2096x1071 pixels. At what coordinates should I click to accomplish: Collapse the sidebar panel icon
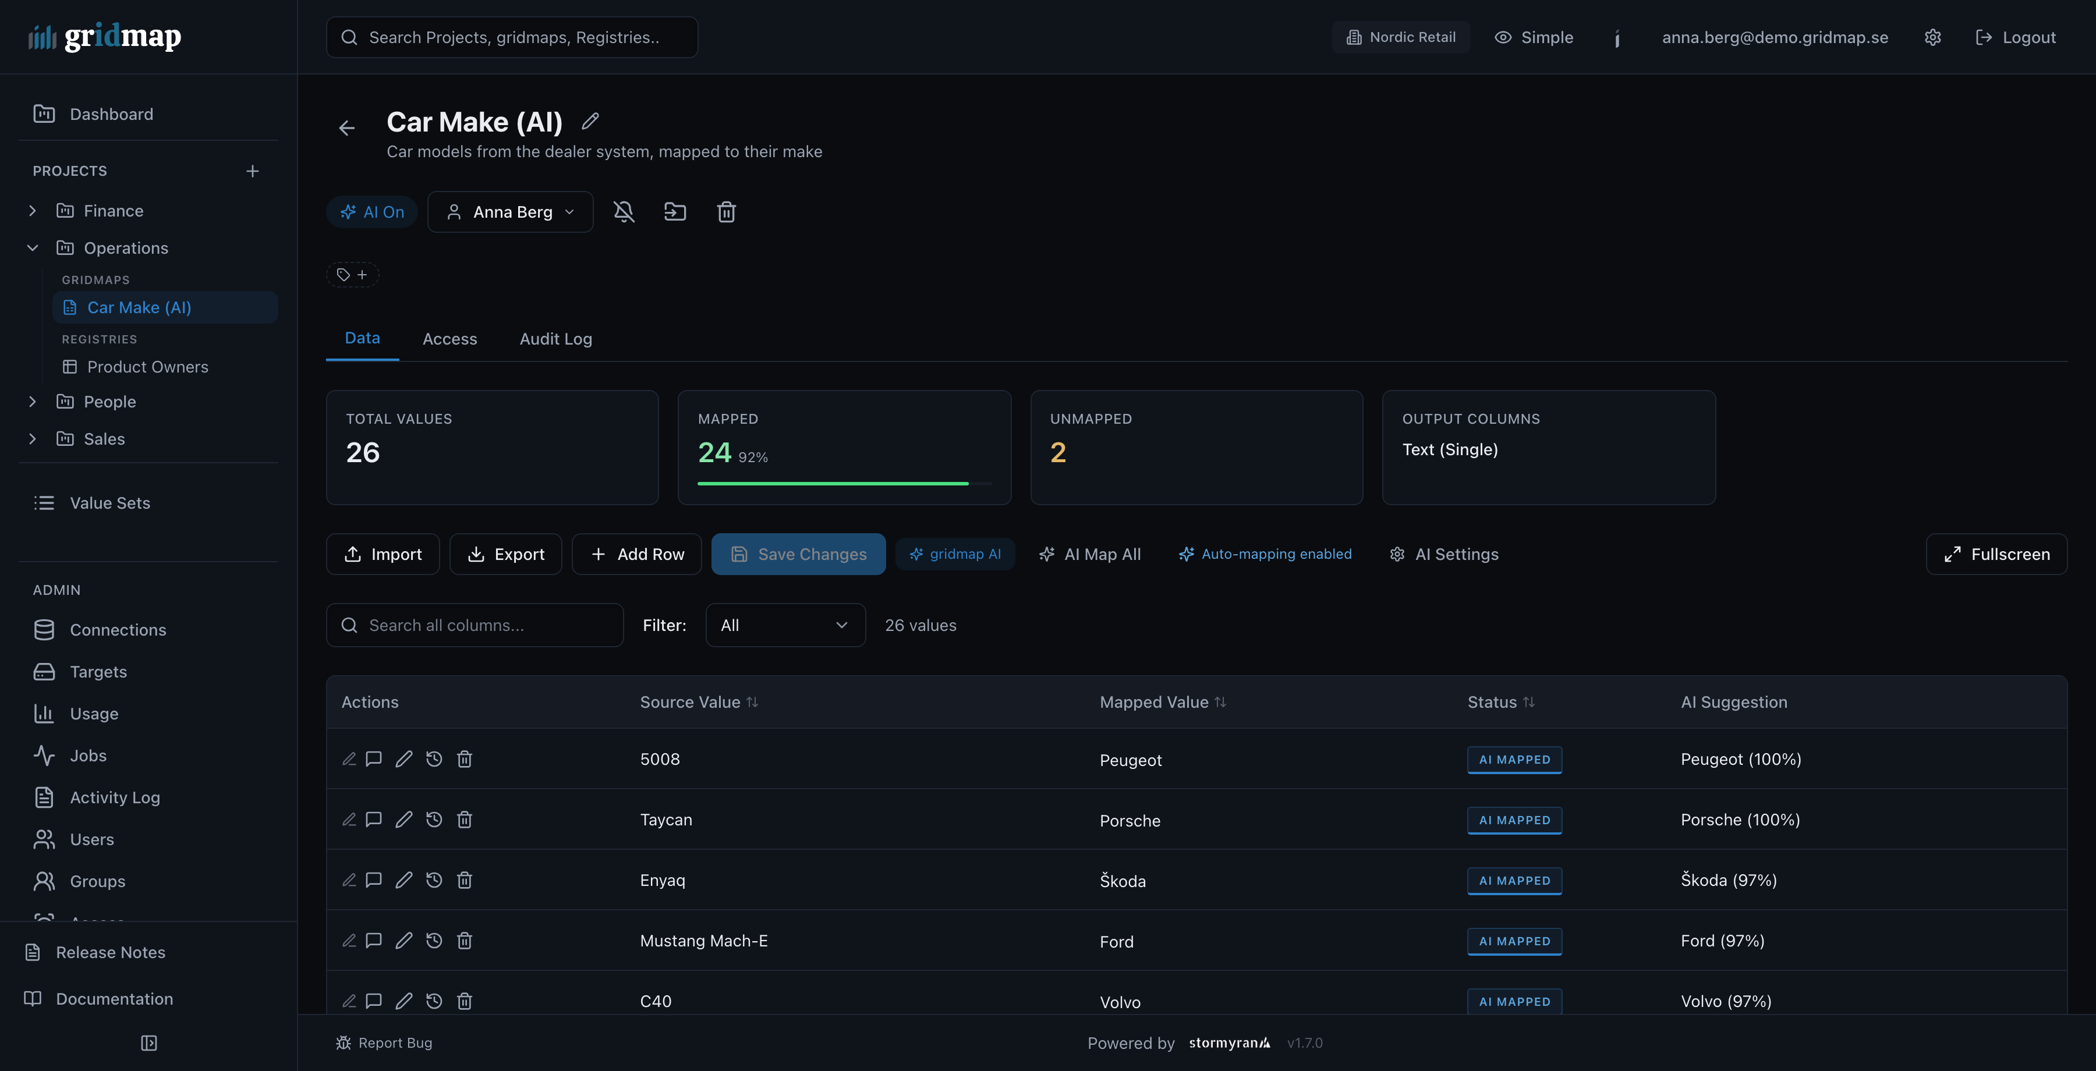pyautogui.click(x=149, y=1042)
